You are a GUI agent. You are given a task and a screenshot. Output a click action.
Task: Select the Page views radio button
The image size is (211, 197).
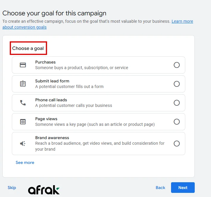coord(177,122)
